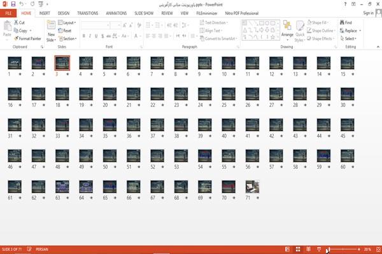Click the Save icon in the quick access toolbar
The width and height of the screenshot is (382, 254).
[13, 4]
